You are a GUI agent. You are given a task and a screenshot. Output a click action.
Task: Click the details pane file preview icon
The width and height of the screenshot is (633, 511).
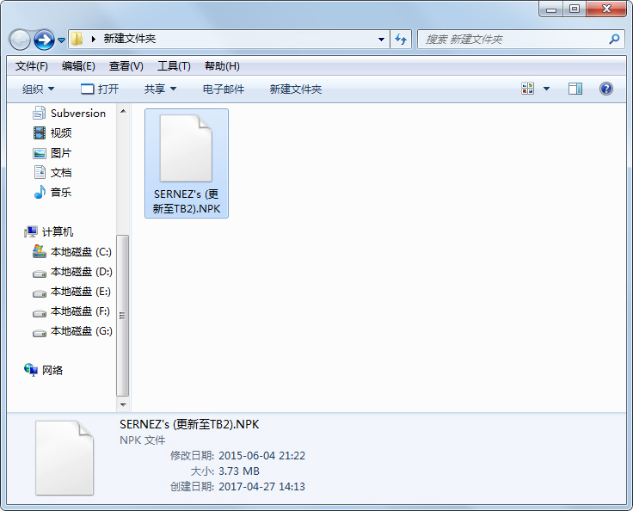pos(65,458)
